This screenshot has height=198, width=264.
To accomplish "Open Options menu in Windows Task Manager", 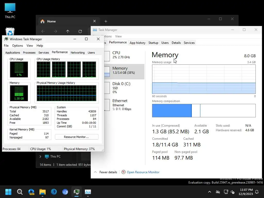I will [18, 46].
